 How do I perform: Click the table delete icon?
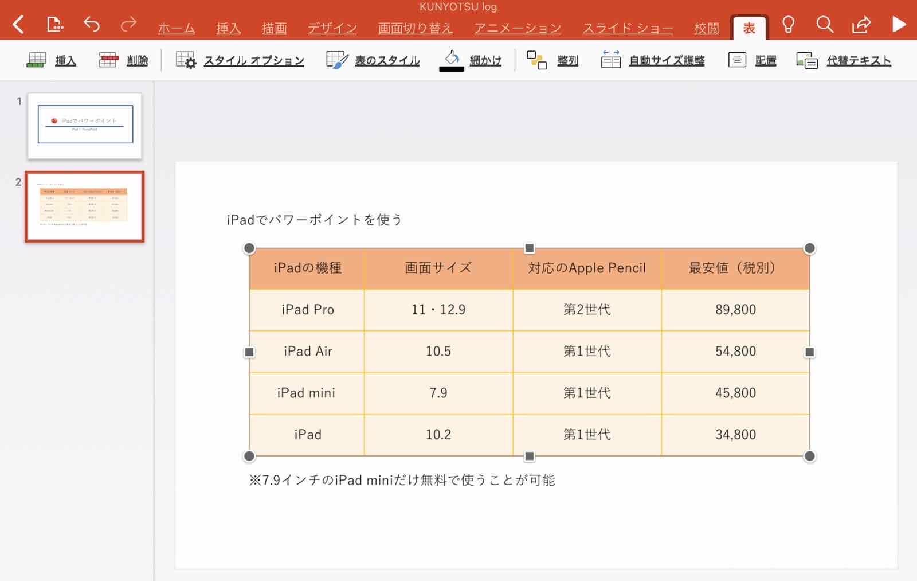(x=108, y=60)
